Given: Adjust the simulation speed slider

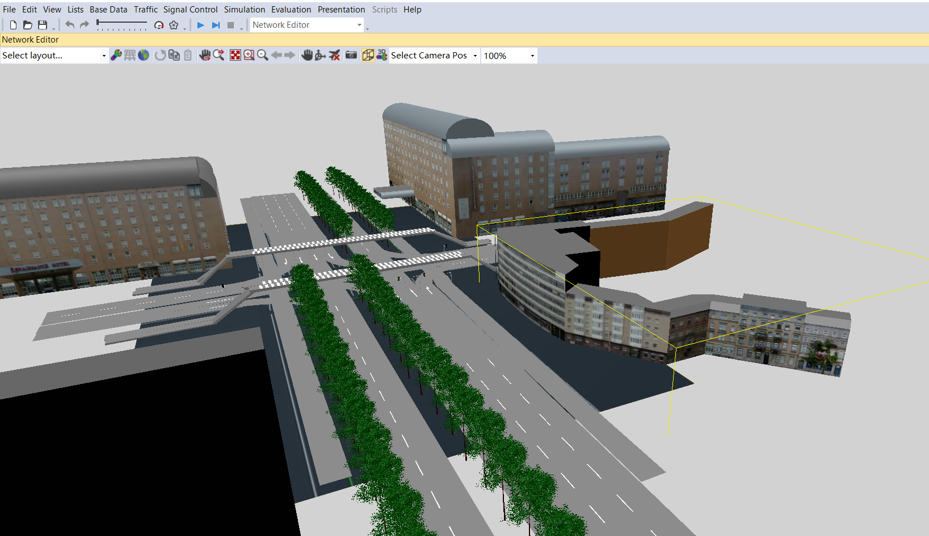Looking at the screenshot, I should [x=121, y=23].
